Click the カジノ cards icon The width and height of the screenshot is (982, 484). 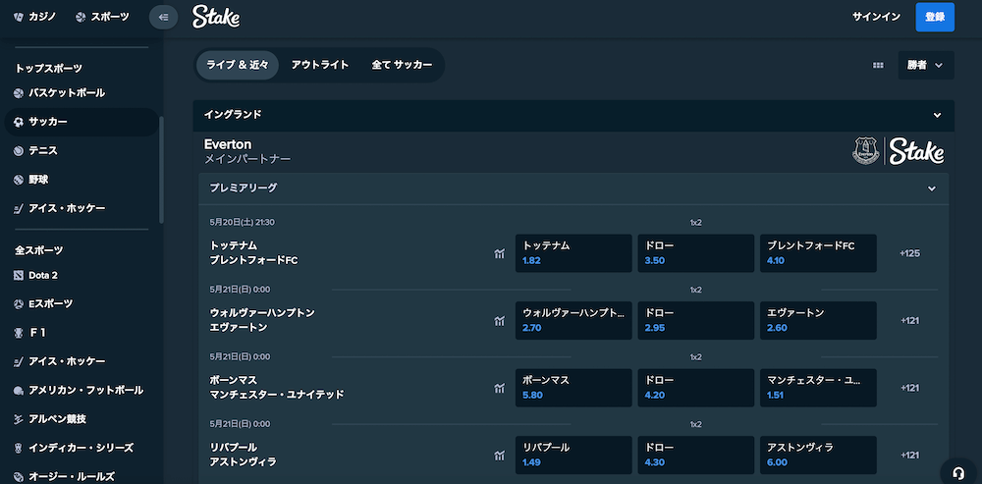18,18
